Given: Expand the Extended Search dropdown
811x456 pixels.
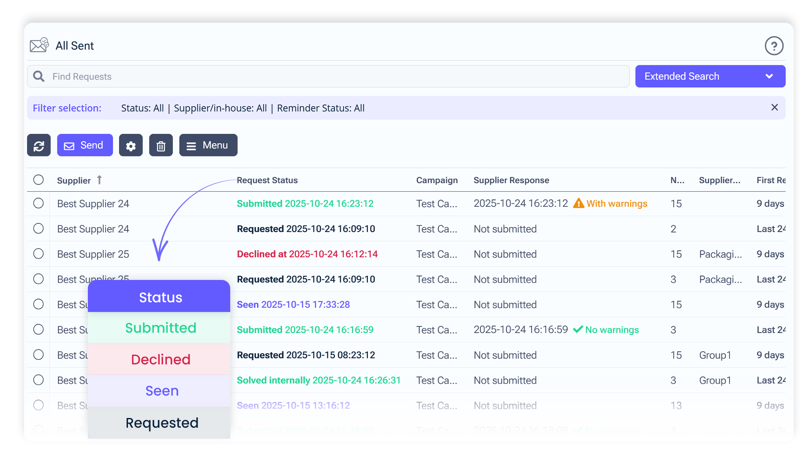Looking at the screenshot, I should [x=710, y=76].
